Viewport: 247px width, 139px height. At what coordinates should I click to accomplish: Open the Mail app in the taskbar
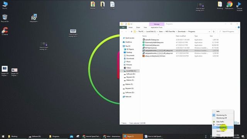(x=71, y=136)
